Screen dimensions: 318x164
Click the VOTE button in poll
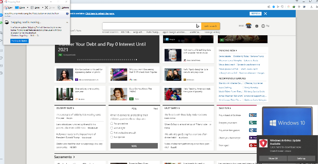pyautogui.click(x=134, y=146)
